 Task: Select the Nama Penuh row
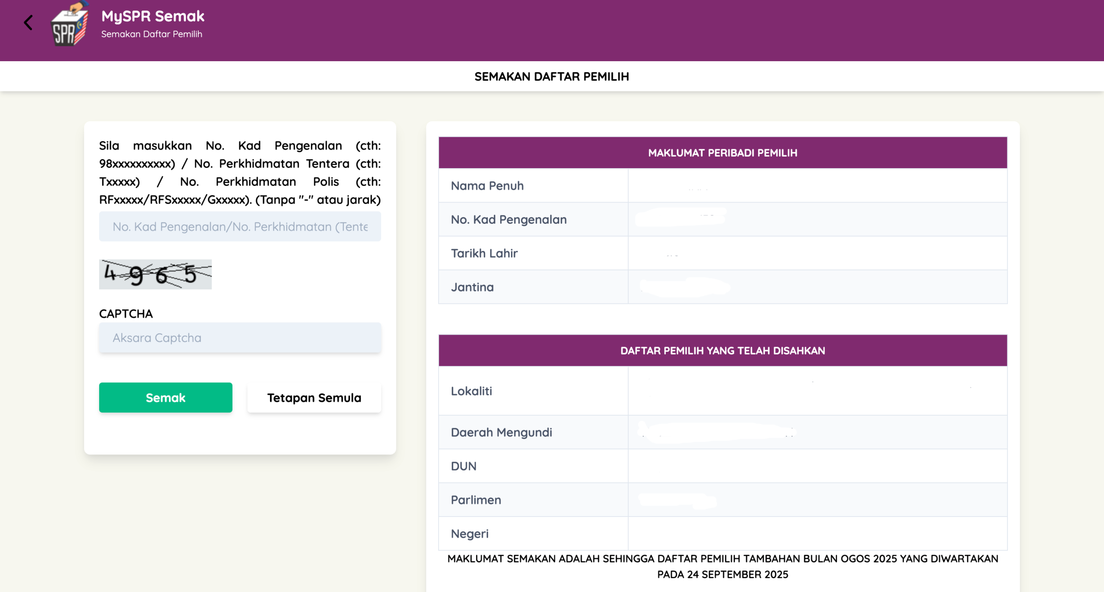pyautogui.click(x=722, y=186)
